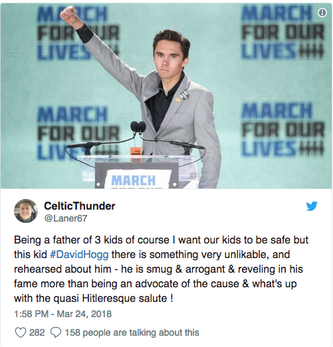Click the reply speech bubble icon
This screenshot has height=347, width=333.
[x=56, y=332]
